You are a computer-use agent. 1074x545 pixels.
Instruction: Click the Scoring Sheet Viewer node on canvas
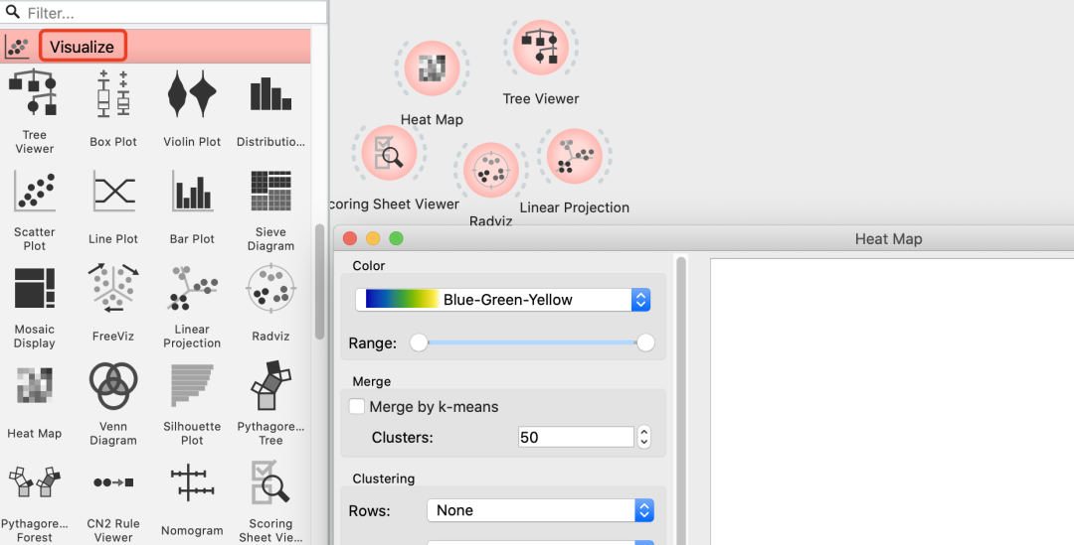(389, 153)
